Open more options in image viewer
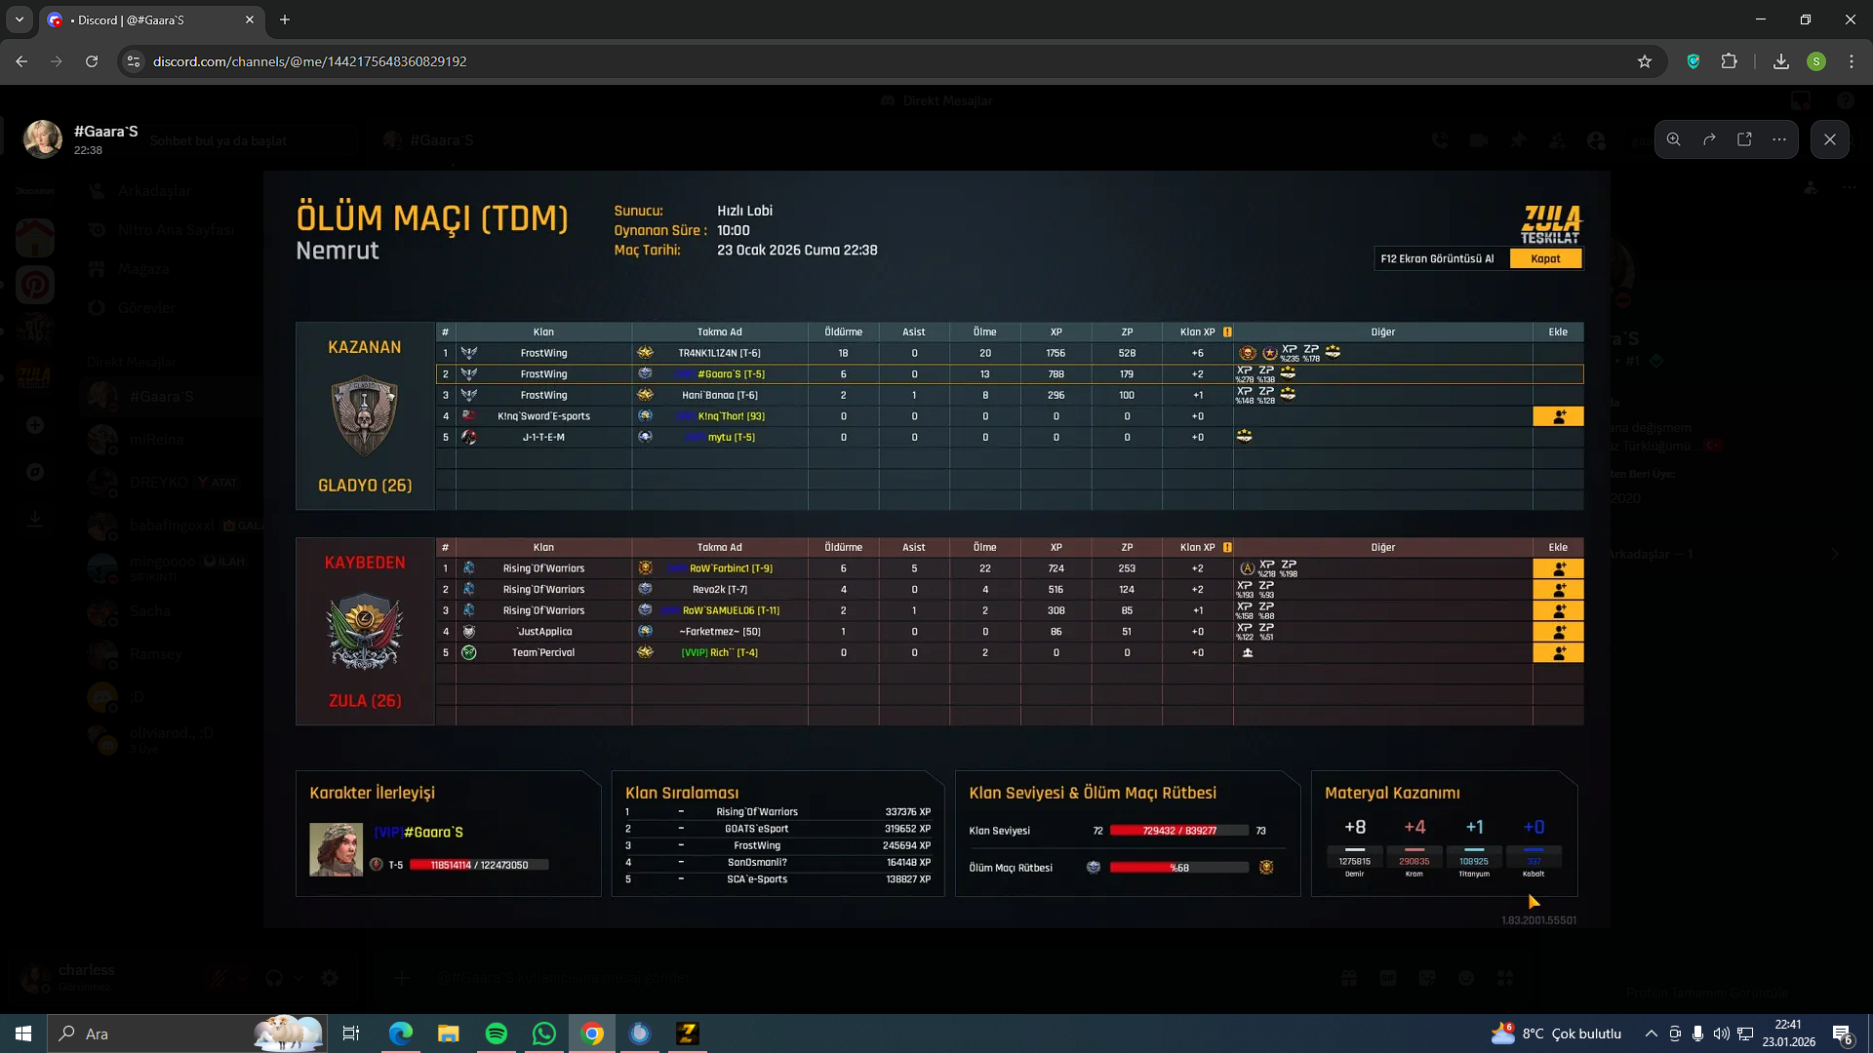1873x1053 pixels. click(x=1779, y=139)
